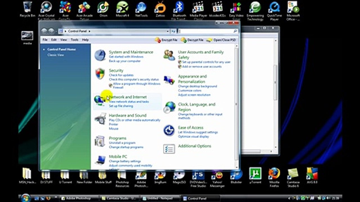360x202 pixels.
Task: Click the Check for updates link
Action: click(x=121, y=75)
